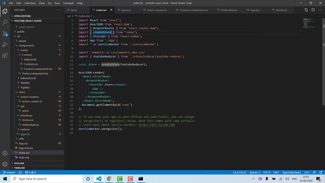This screenshot has width=325, height=183.
Task: Open the File menu
Action: click(11, 3)
